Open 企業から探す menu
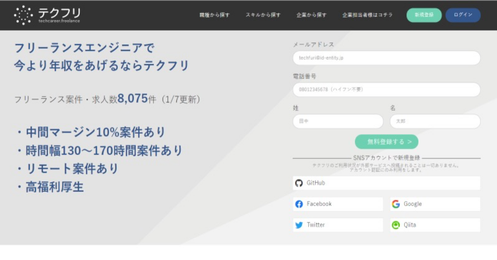The height and width of the screenshot is (260, 497). tap(311, 15)
